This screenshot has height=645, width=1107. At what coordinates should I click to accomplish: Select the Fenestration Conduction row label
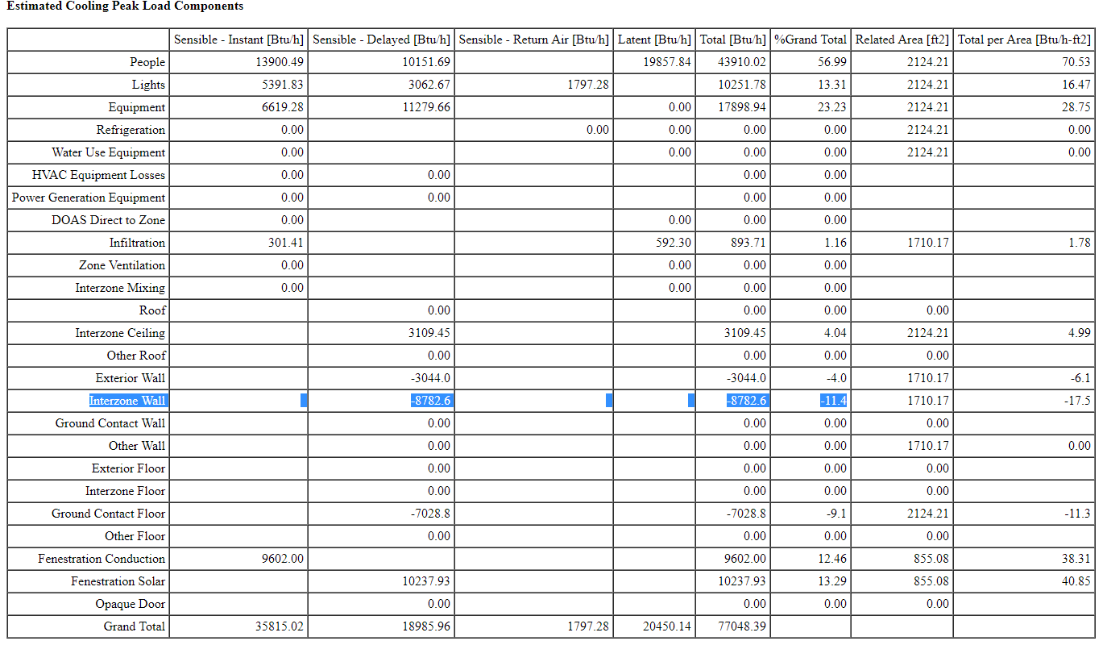102,559
